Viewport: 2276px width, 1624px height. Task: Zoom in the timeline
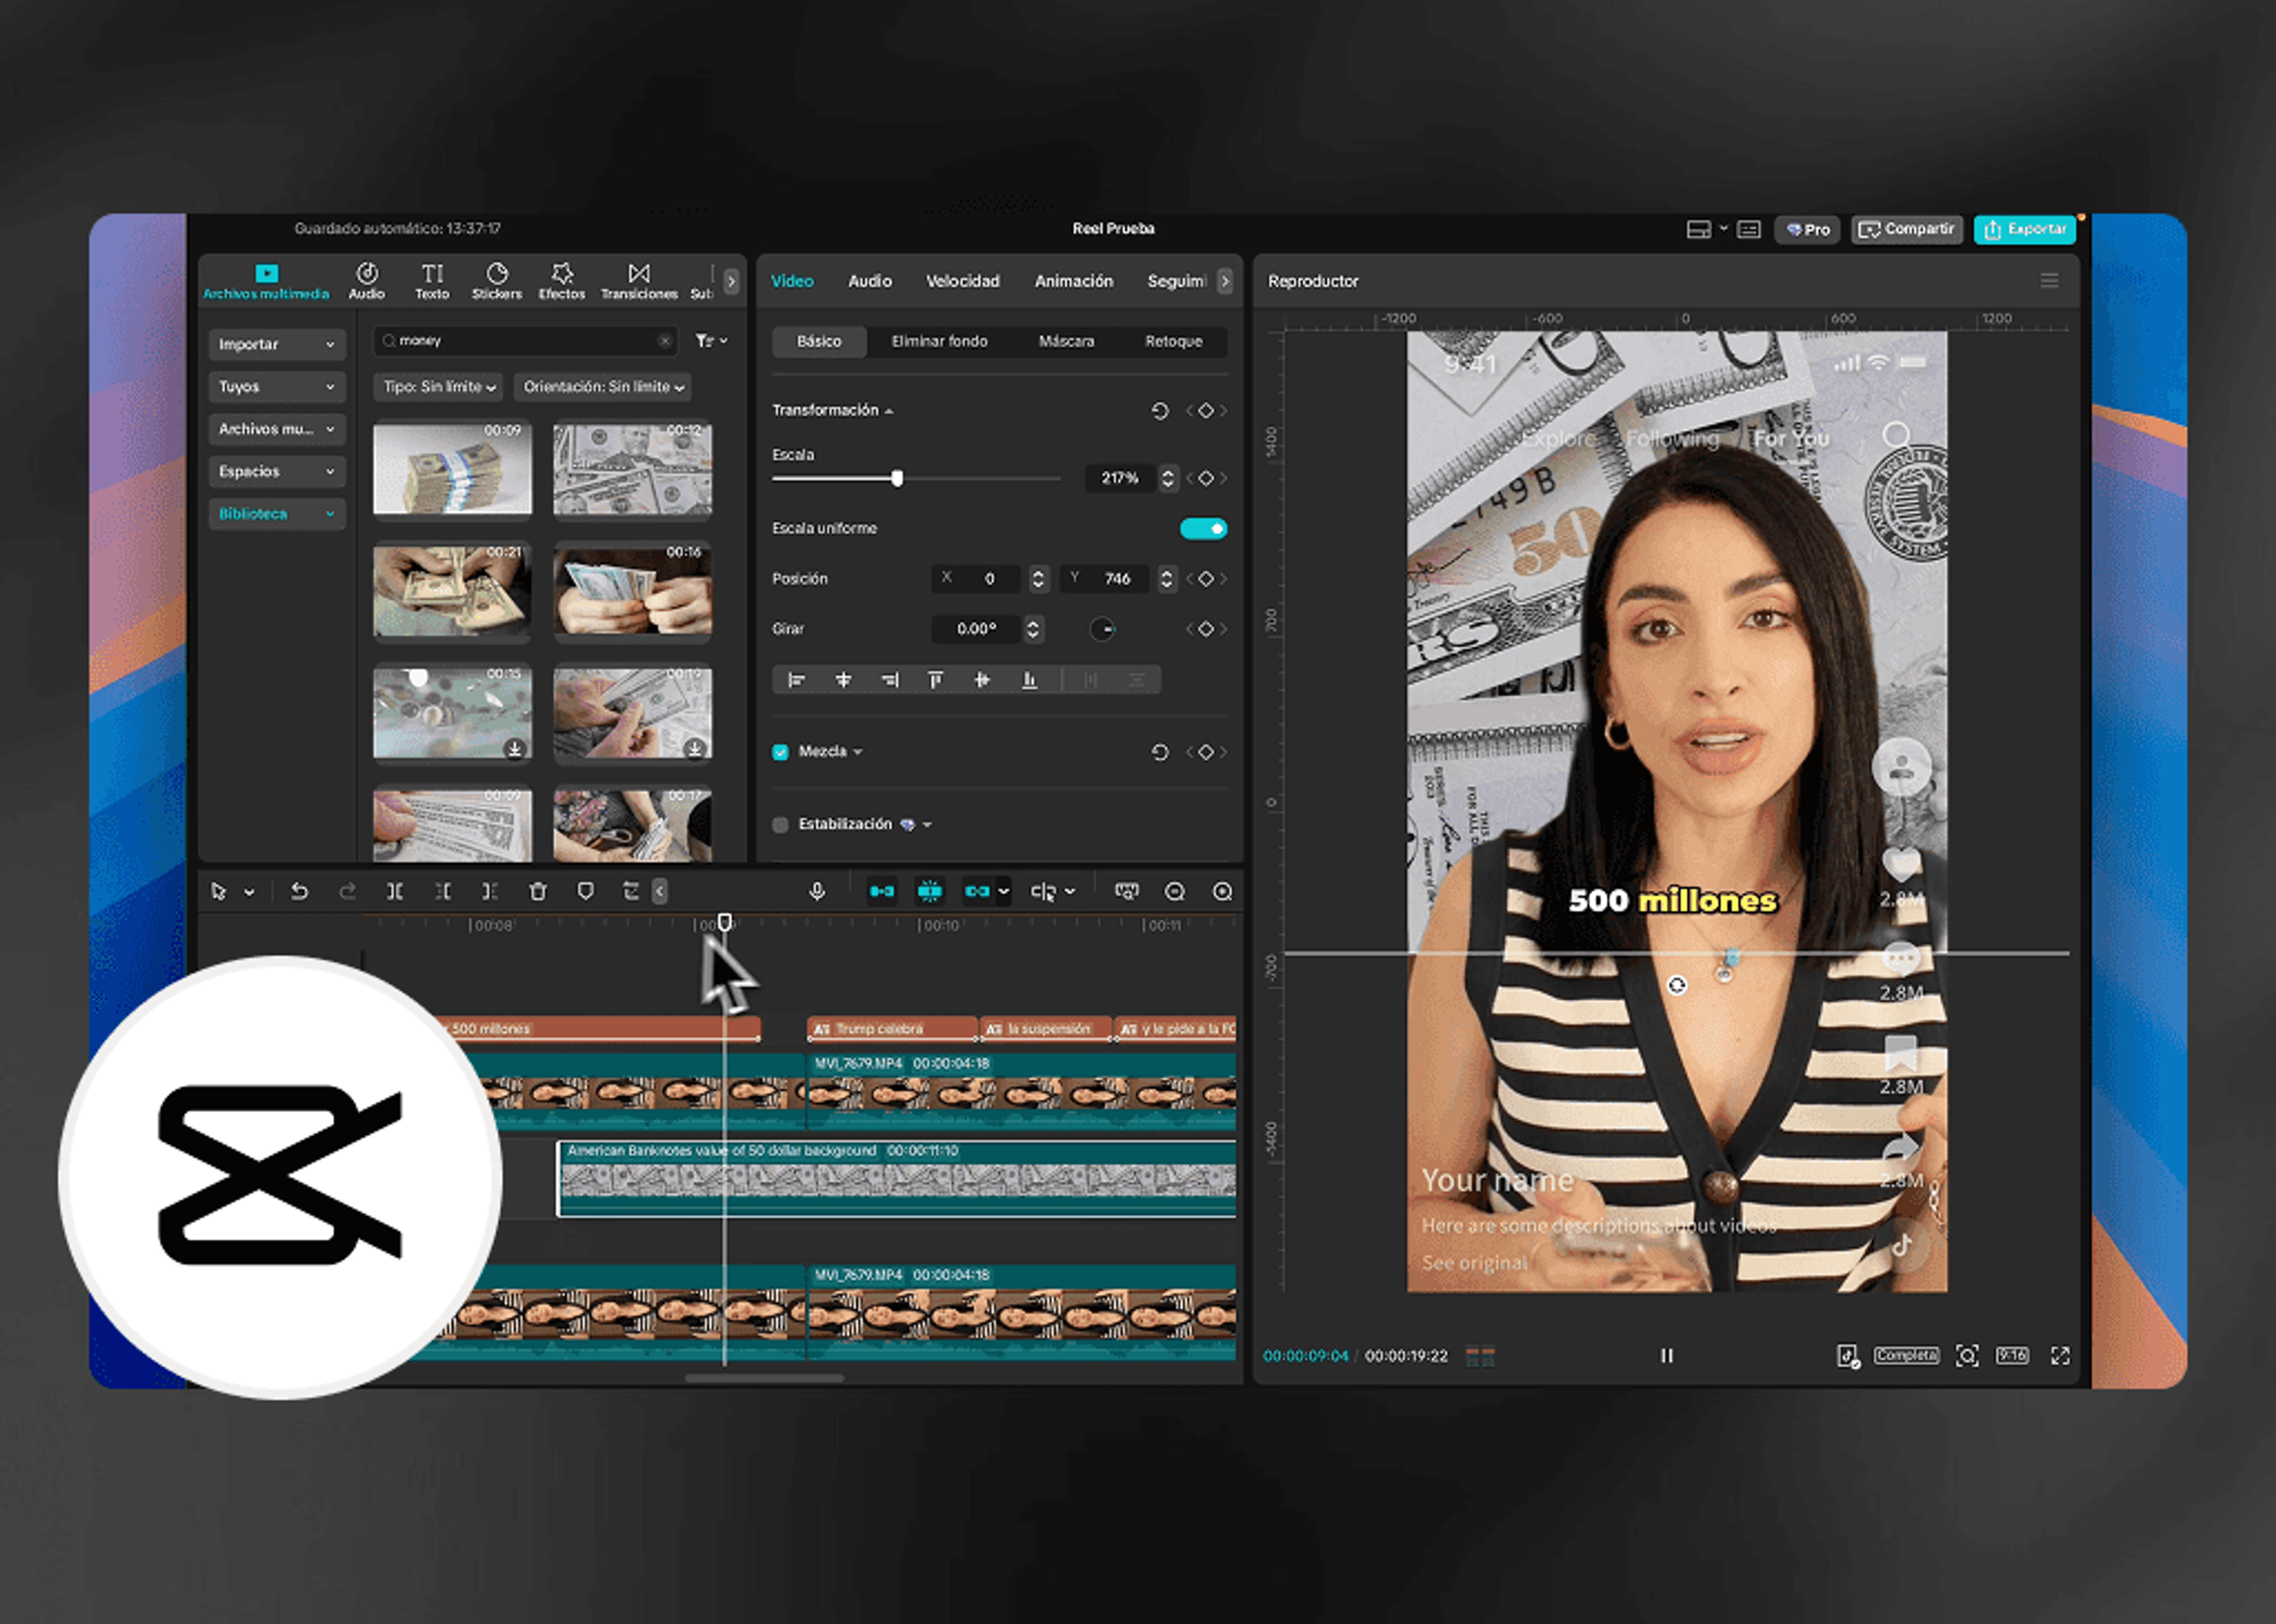(x=1223, y=891)
